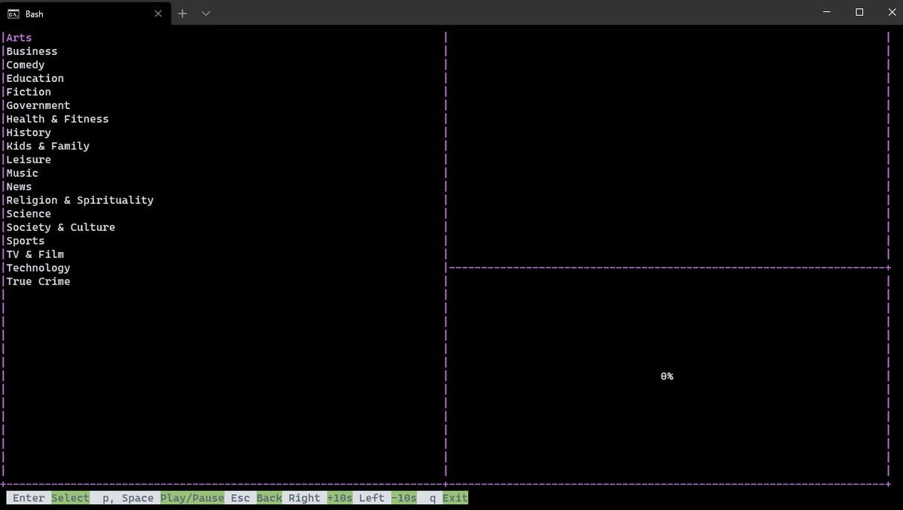Image resolution: width=903 pixels, height=510 pixels.
Task: Select the Music category
Action: (x=22, y=173)
